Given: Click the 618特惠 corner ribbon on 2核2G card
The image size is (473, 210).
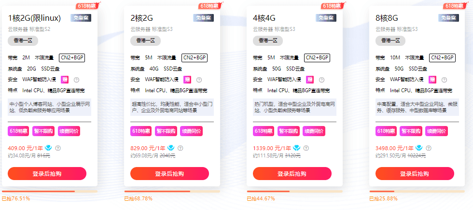Looking at the screenshot, I should pyautogui.click(x=209, y=6).
